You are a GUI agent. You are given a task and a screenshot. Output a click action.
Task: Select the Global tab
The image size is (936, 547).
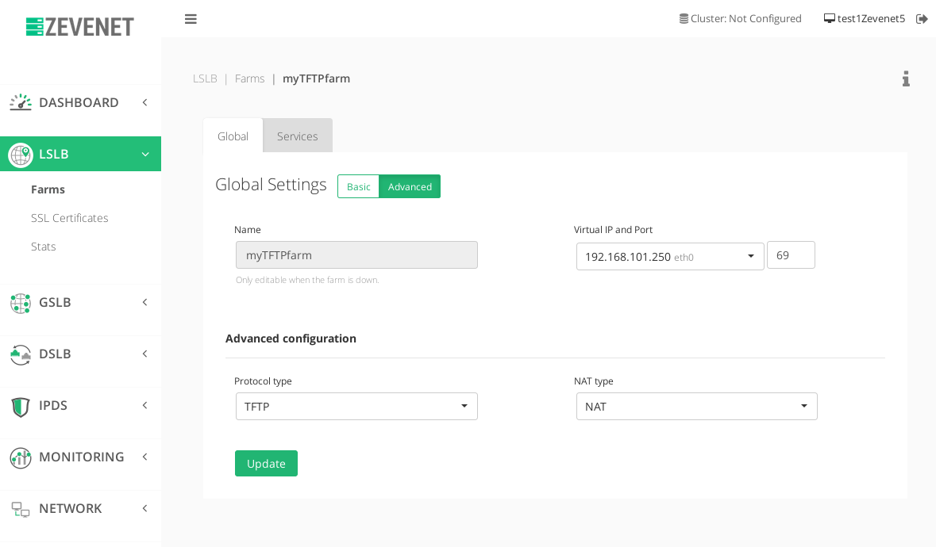(x=233, y=136)
